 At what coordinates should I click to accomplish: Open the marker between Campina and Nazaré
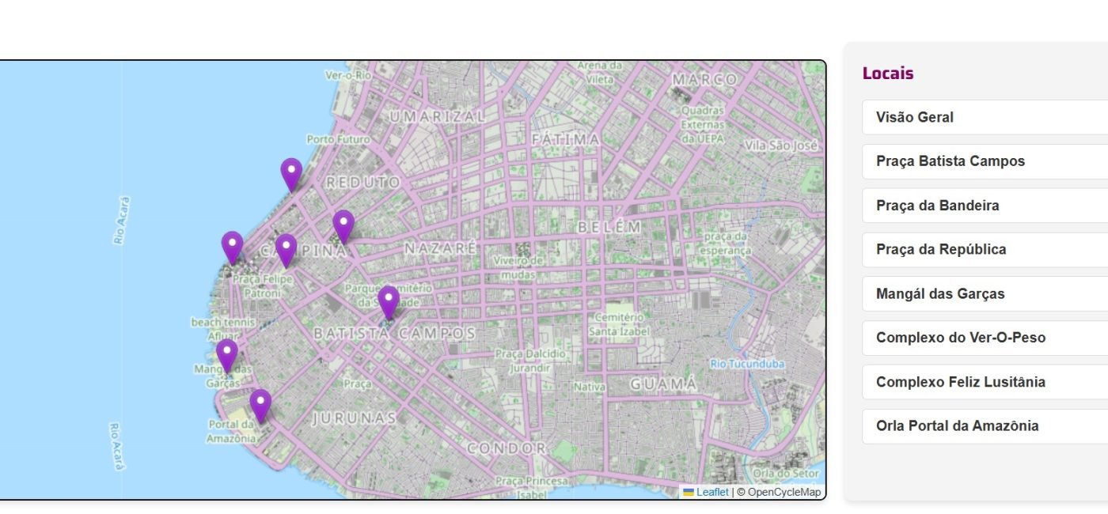click(343, 225)
